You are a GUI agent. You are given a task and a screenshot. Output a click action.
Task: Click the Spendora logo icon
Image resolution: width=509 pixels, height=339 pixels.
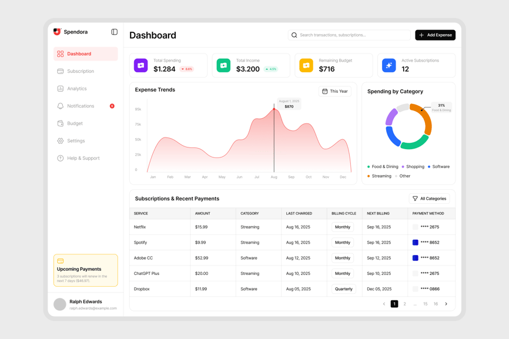tap(57, 32)
